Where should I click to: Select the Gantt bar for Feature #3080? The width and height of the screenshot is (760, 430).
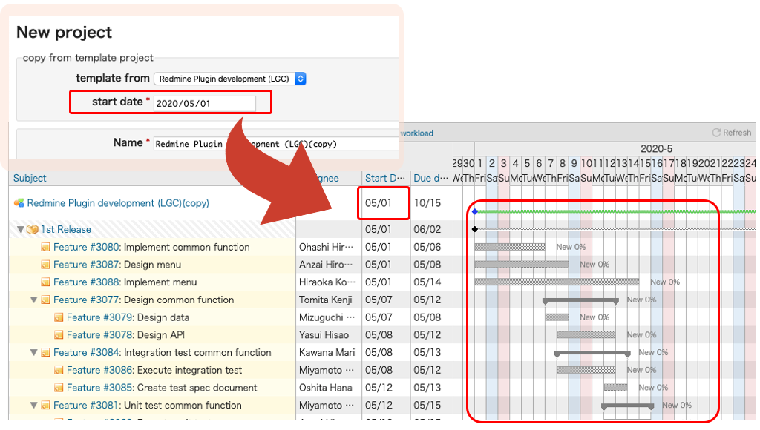(510, 247)
